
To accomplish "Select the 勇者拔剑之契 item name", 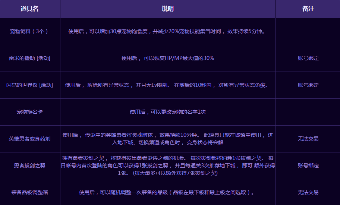I will (30, 166).
